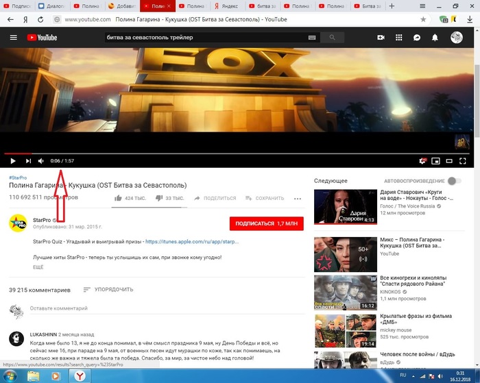This screenshot has width=480, height=383.
Task: Click the create video camera icon
Action: click(x=381, y=38)
